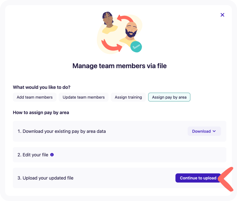Click the Manage team members via file heading
Image resolution: width=237 pixels, height=201 pixels.
119,66
